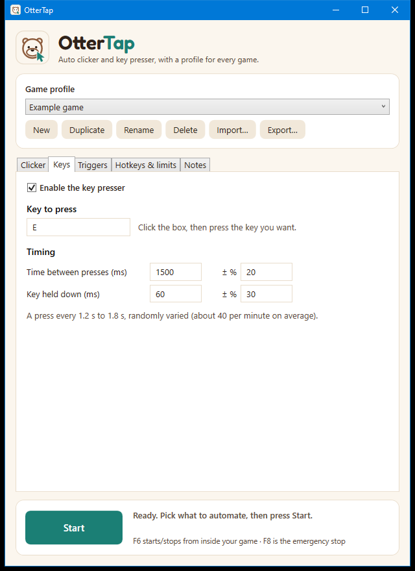Open the Triggers tab
Viewport: 415px width, 571px height.
coord(93,165)
